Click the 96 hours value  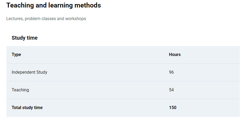(x=171, y=72)
